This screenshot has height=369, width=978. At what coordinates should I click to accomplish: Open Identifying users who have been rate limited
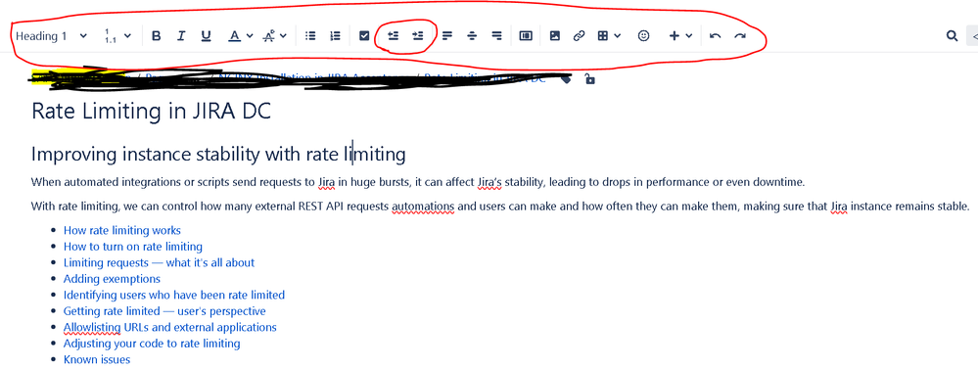click(174, 296)
